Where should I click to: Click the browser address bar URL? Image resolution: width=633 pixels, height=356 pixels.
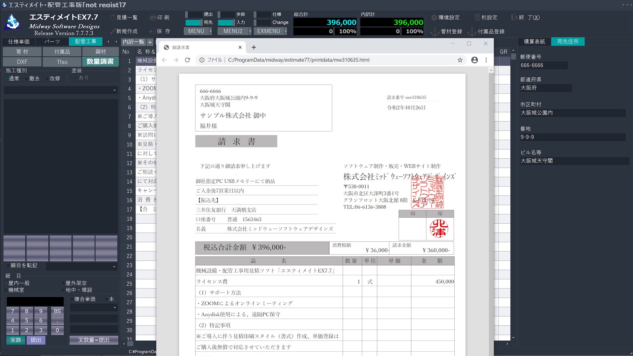[299, 60]
